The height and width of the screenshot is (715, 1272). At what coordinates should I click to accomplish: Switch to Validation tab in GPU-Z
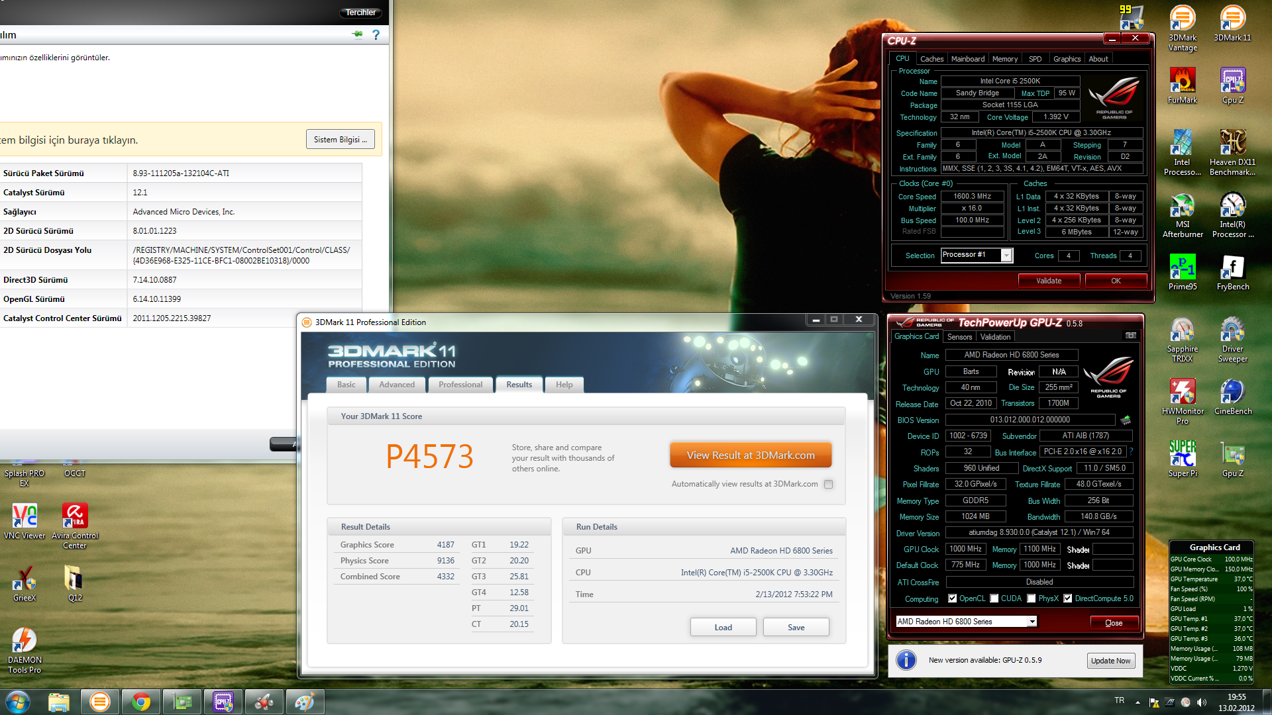tap(995, 337)
